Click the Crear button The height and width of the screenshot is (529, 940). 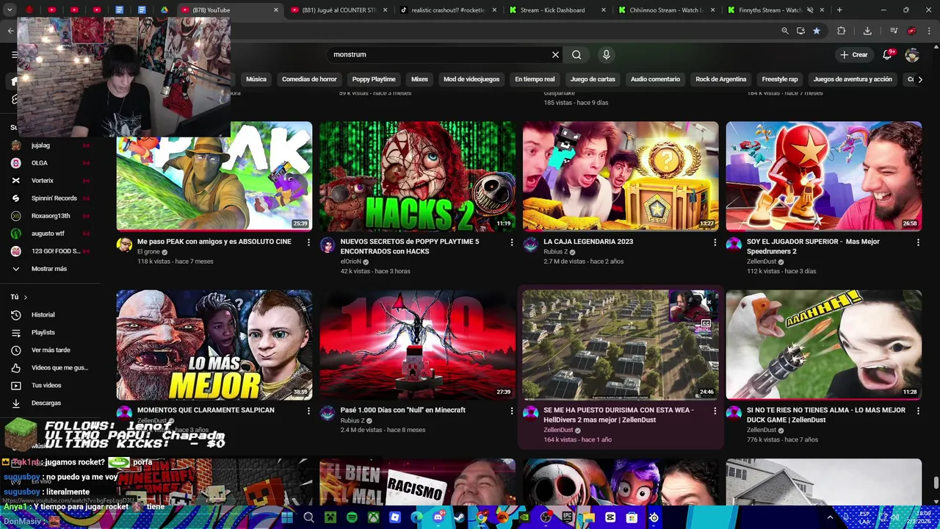click(x=854, y=54)
